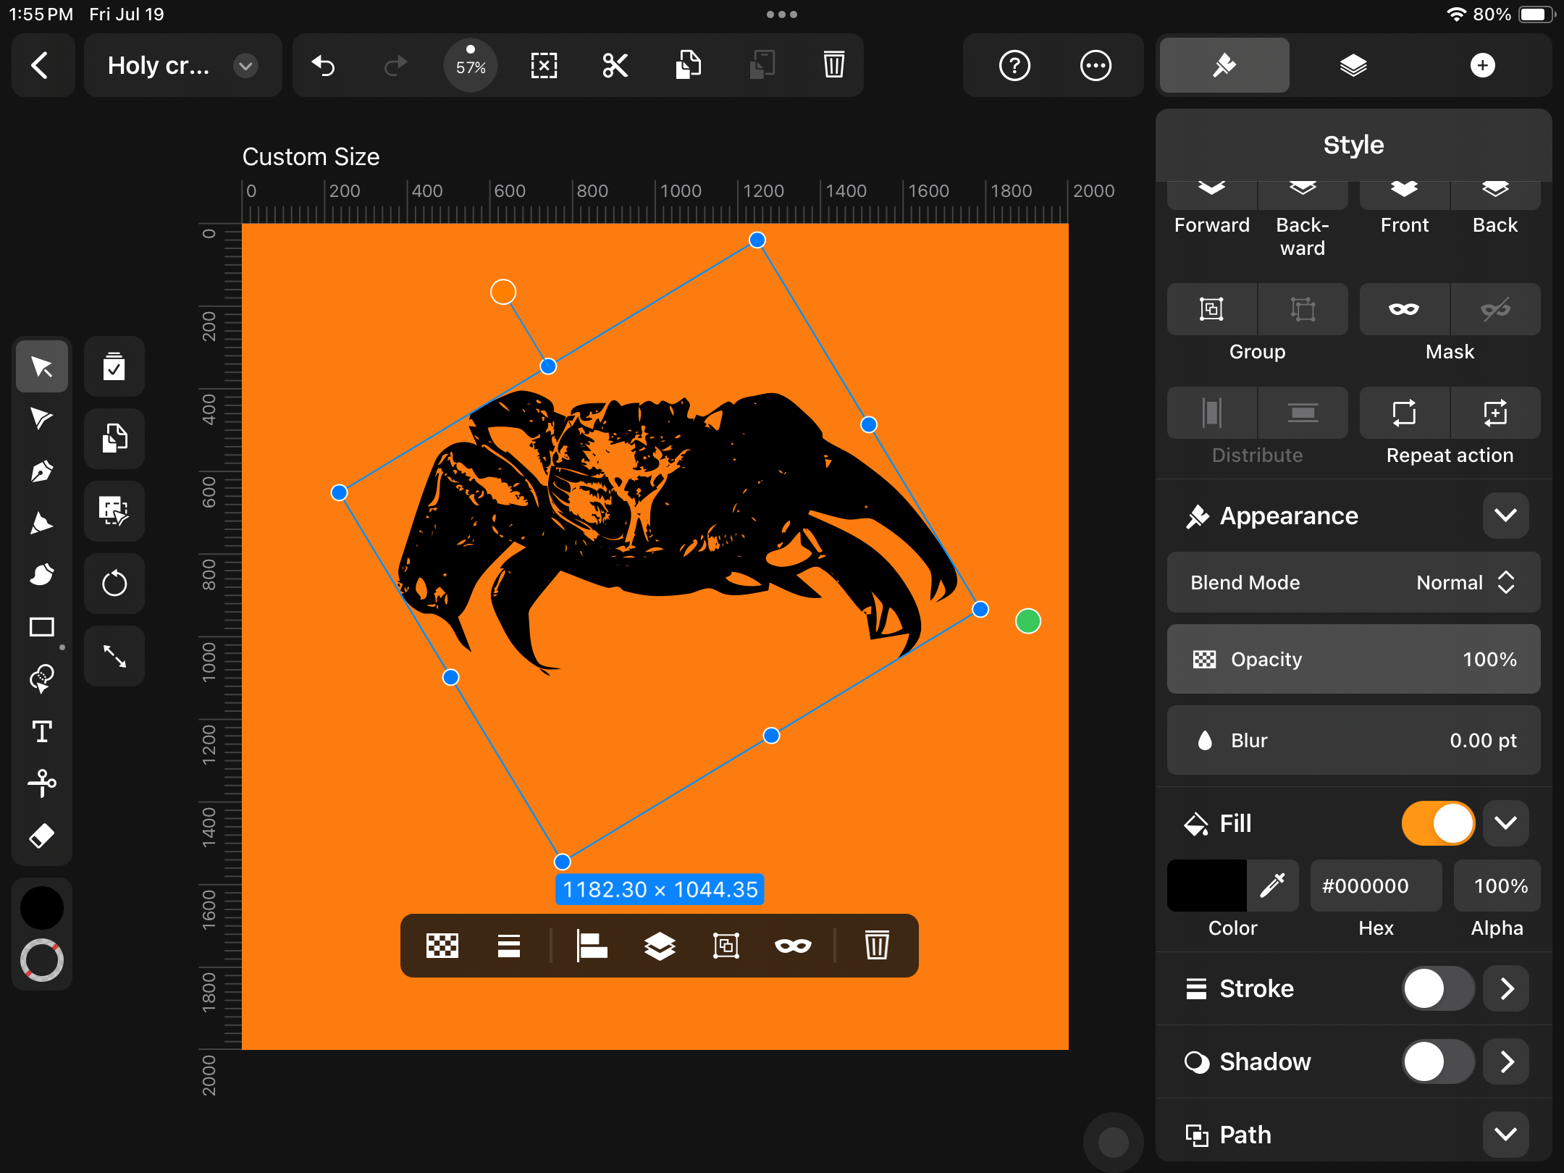
Task: Click the help question mark button
Action: (x=1014, y=66)
